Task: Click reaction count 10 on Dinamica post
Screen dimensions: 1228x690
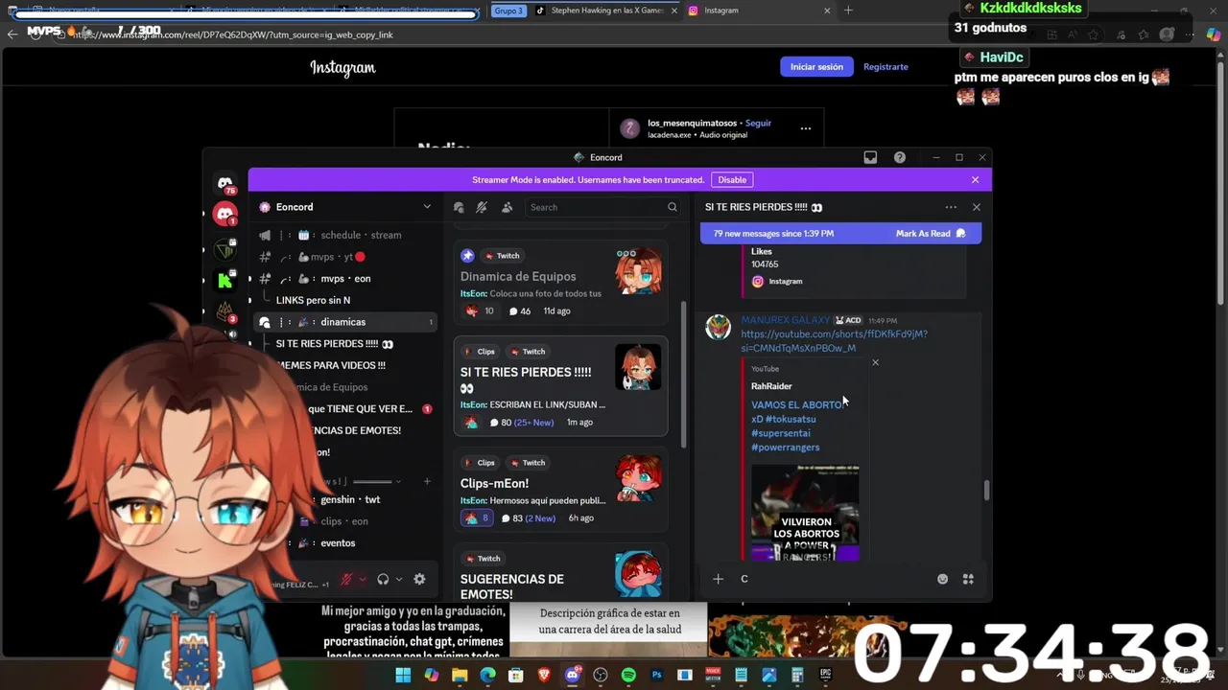Action: (x=480, y=311)
